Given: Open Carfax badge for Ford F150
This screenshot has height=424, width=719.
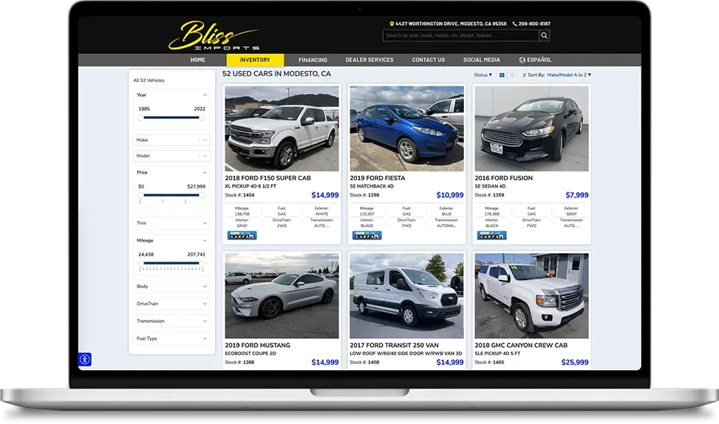Looking at the screenshot, I should click(242, 235).
